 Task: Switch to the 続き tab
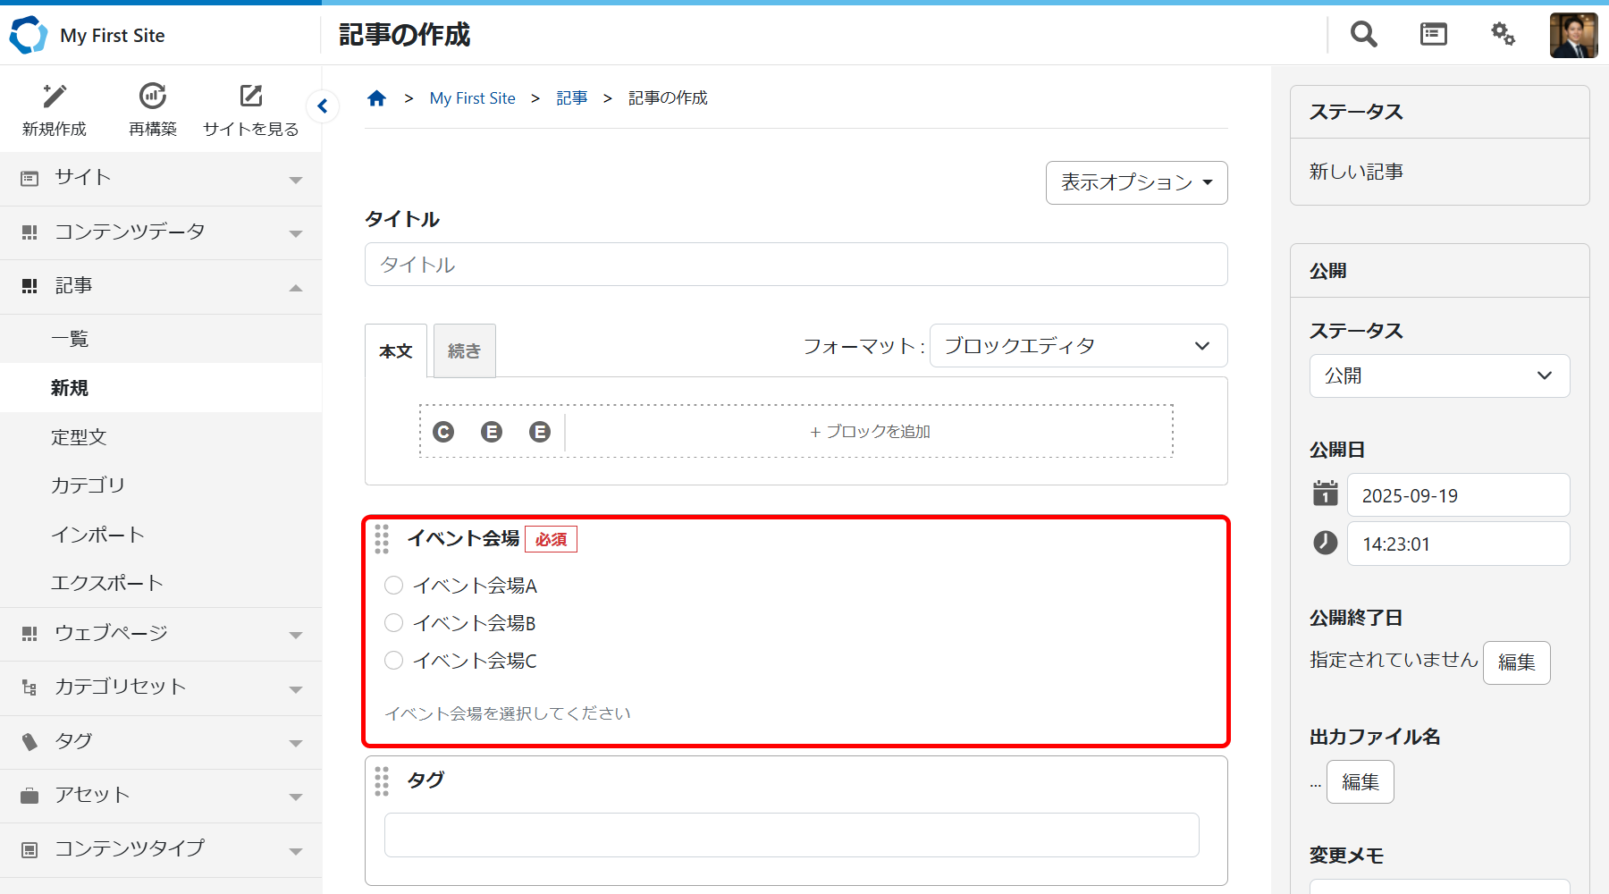coord(464,351)
